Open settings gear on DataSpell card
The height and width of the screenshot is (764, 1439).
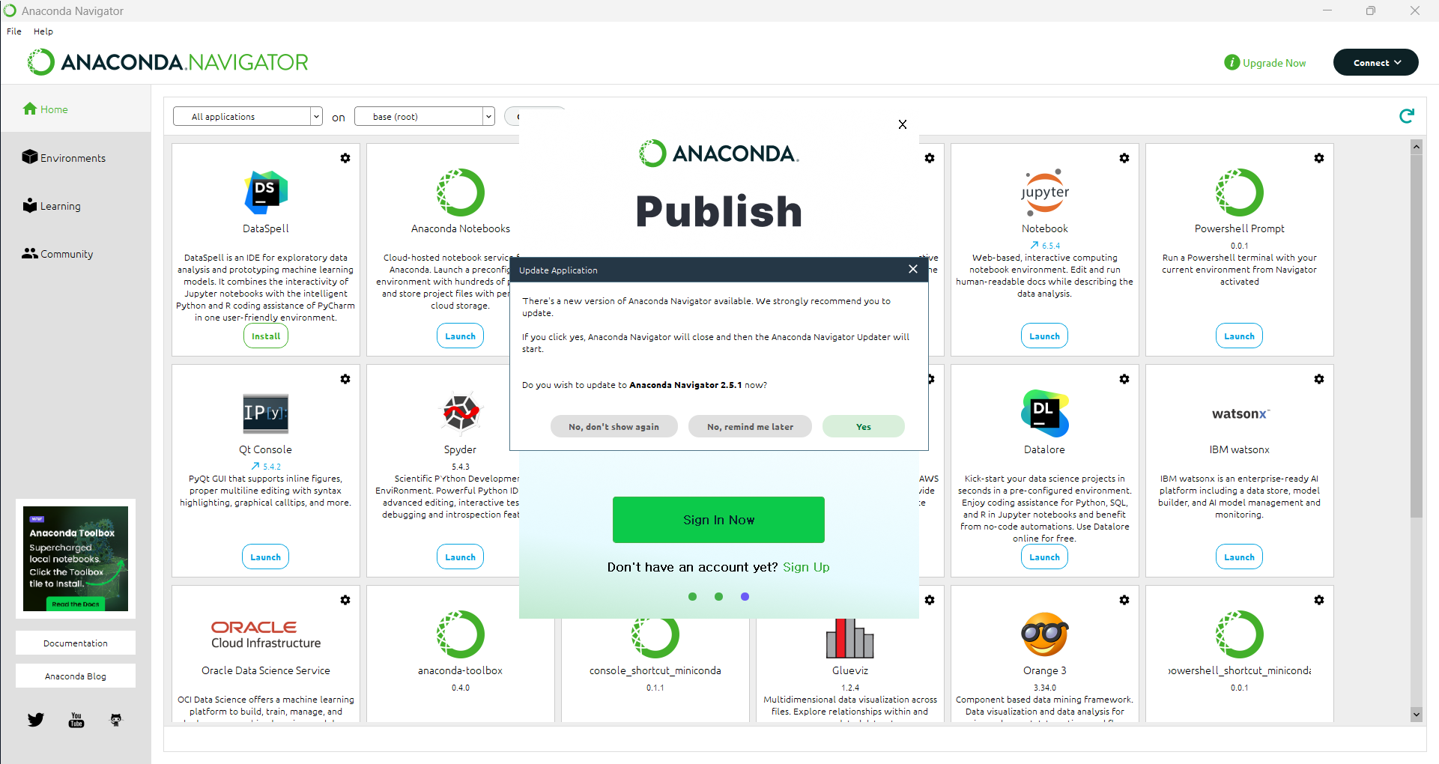click(345, 158)
